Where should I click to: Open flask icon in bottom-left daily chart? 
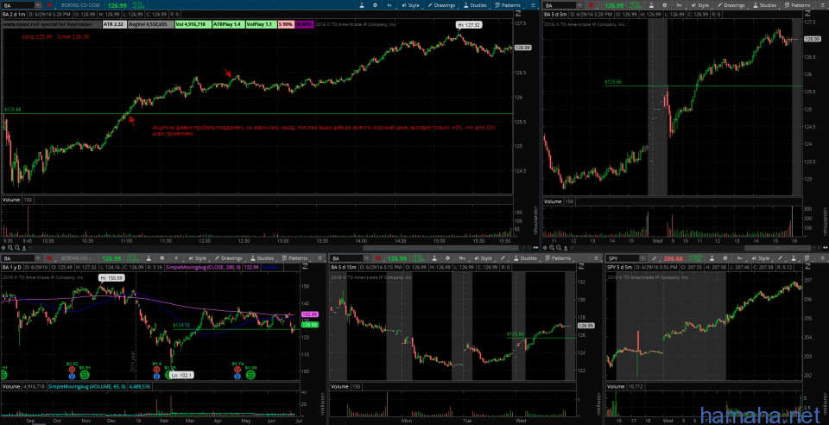(149, 258)
